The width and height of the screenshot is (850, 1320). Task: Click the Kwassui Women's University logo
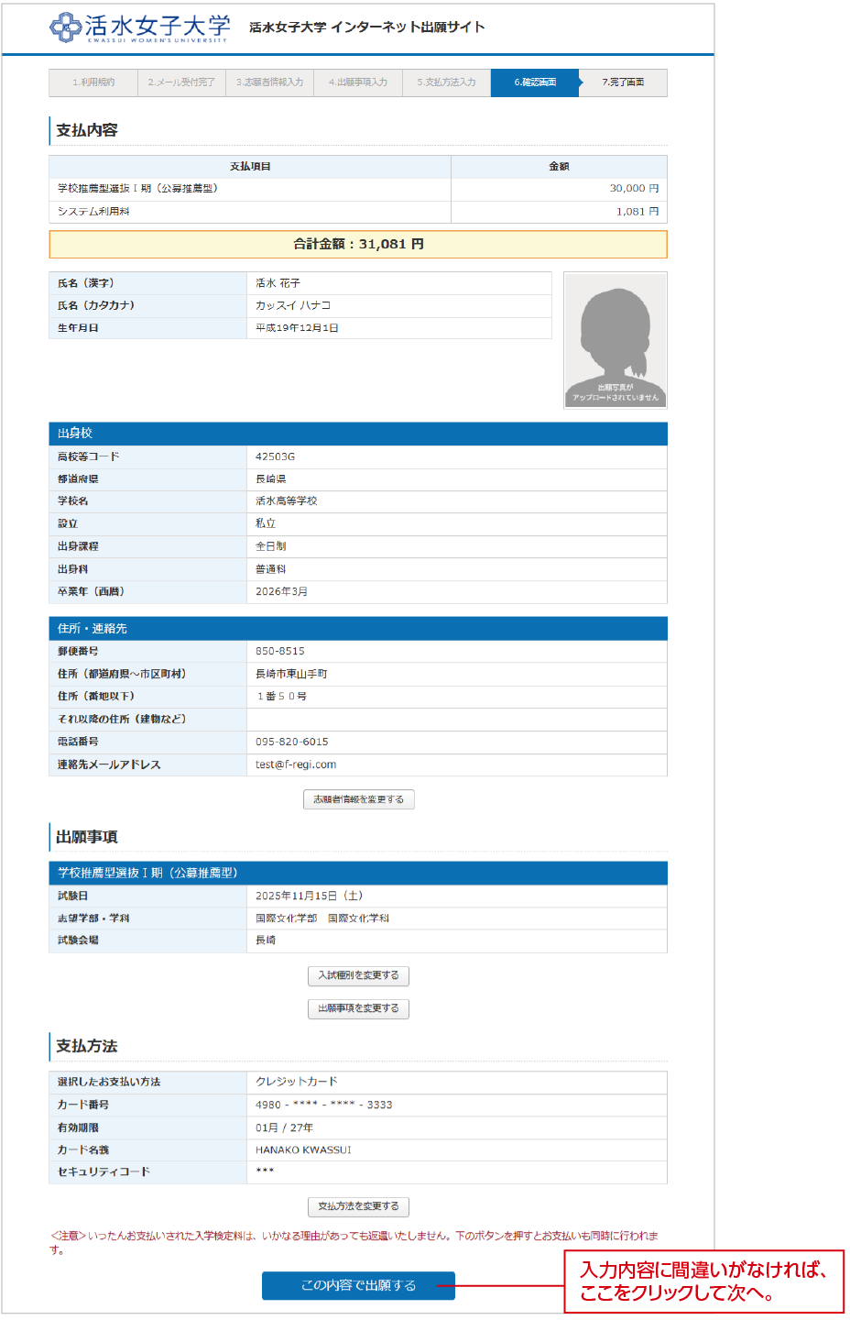(139, 27)
